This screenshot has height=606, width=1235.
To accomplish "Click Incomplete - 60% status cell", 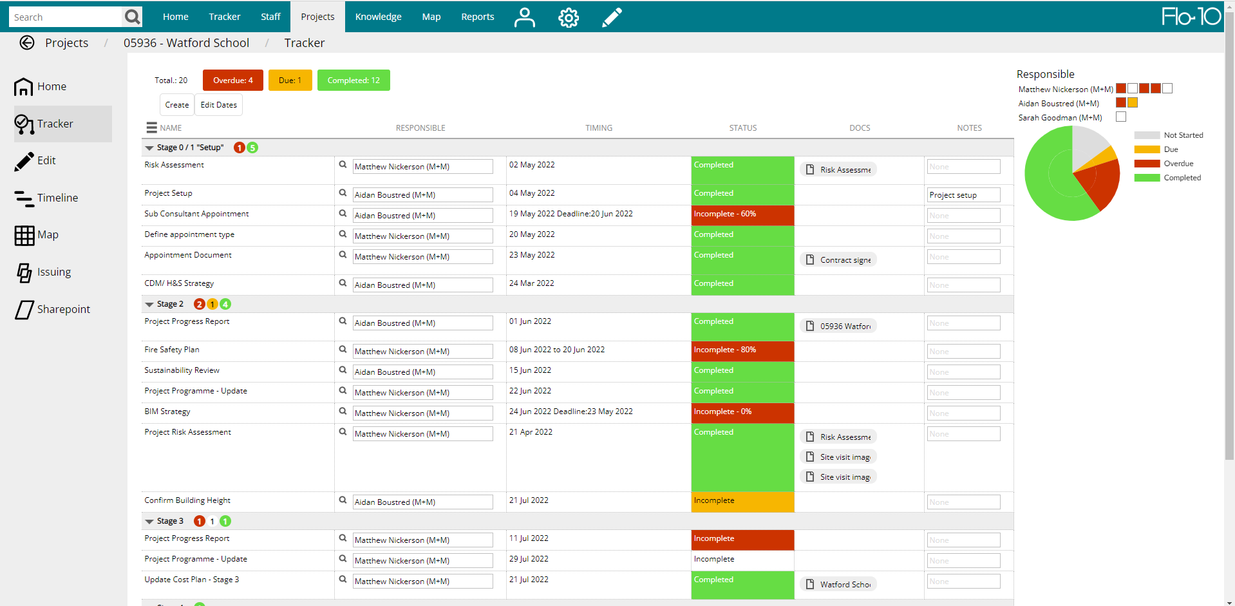I will [x=742, y=216].
